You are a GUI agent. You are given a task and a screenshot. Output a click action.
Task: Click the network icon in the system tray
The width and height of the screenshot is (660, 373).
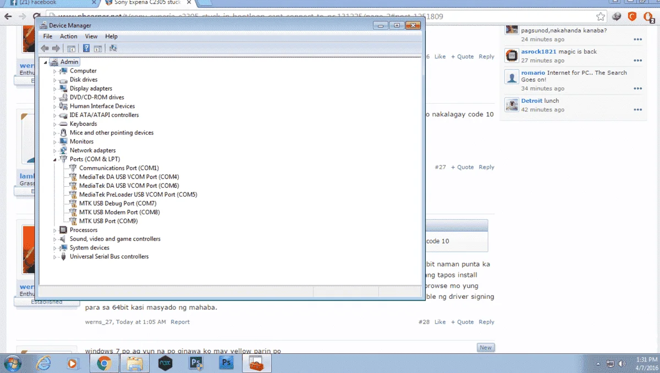pyautogui.click(x=610, y=364)
